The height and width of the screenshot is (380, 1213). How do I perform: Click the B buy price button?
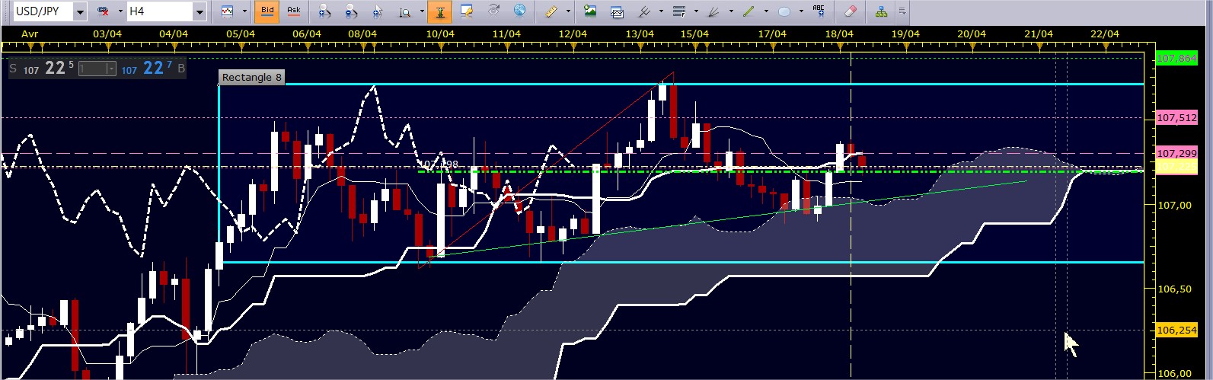(152, 69)
